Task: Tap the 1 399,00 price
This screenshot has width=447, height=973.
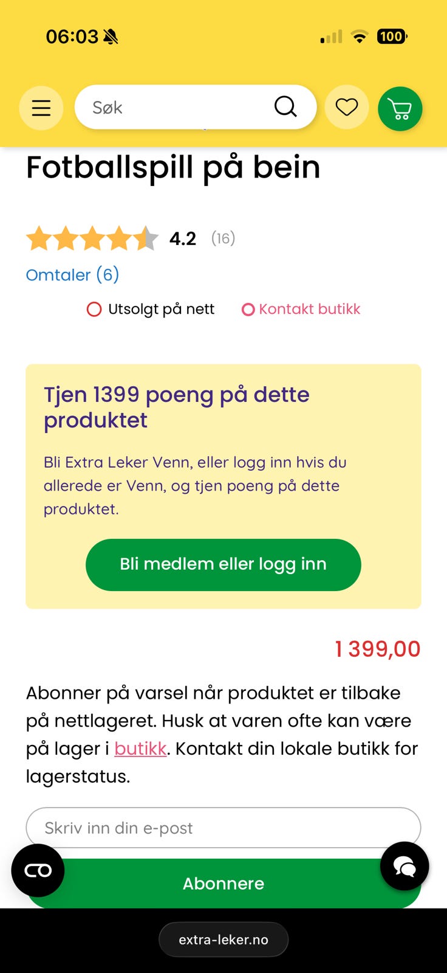Action: coord(377,649)
